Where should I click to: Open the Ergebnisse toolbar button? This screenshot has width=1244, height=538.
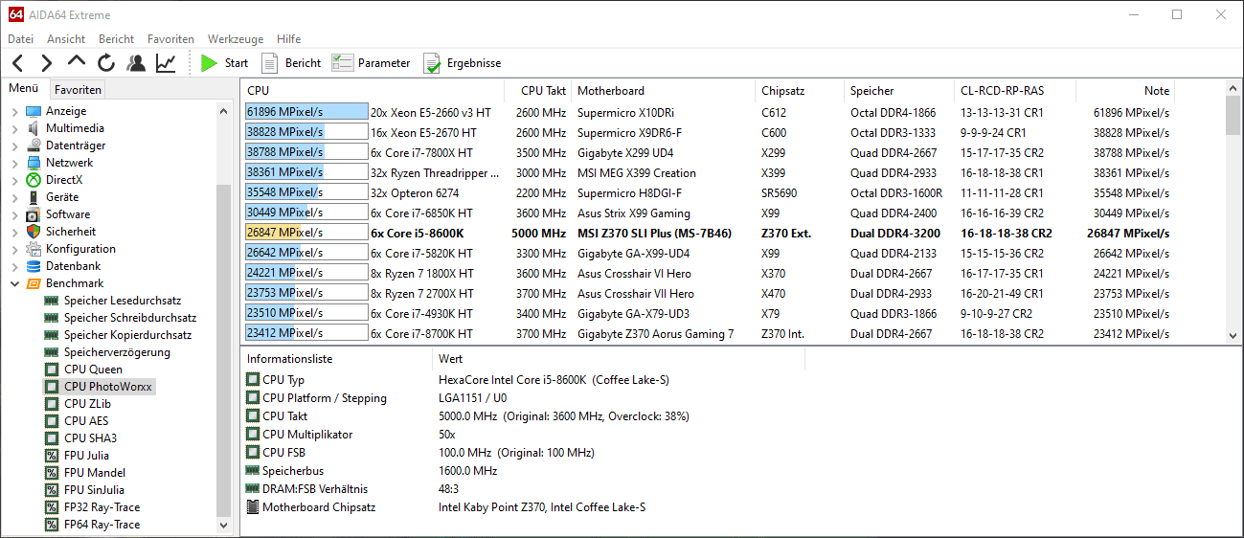[462, 63]
